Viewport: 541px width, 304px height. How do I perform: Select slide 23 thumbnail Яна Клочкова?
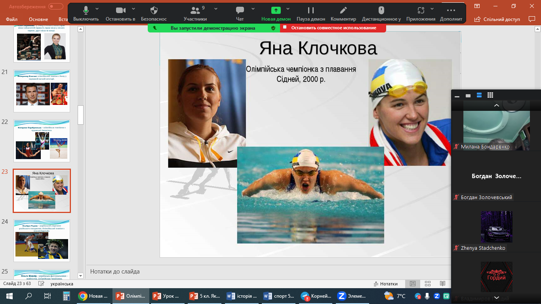click(42, 191)
